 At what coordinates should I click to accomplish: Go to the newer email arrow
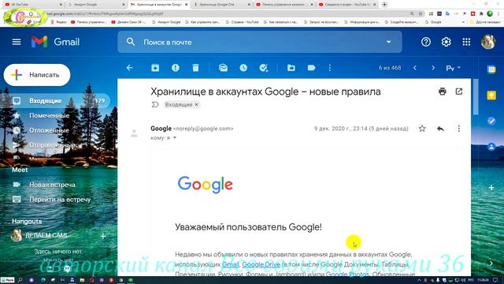coord(415,68)
